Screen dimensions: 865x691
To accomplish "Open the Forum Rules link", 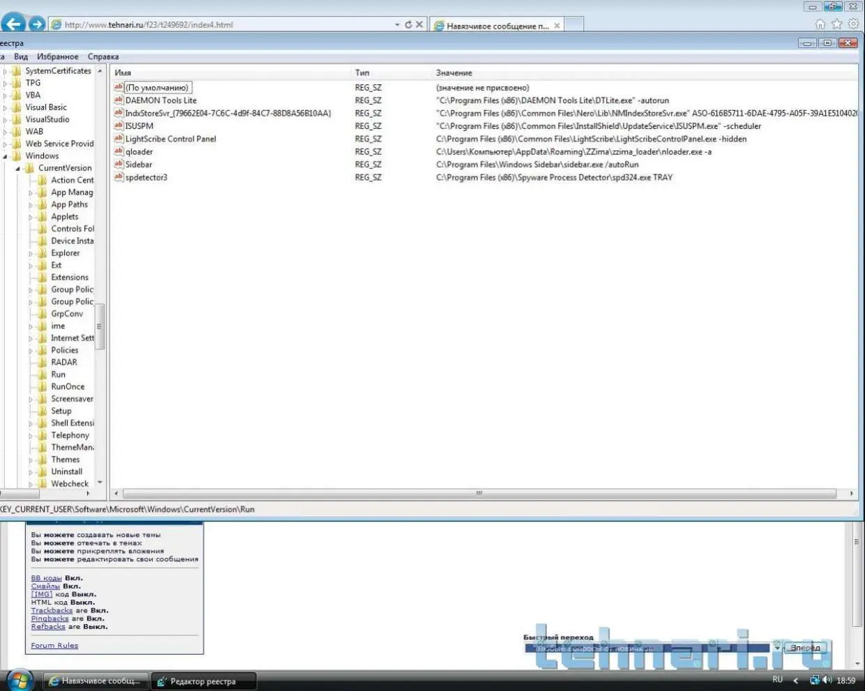I will point(54,646).
